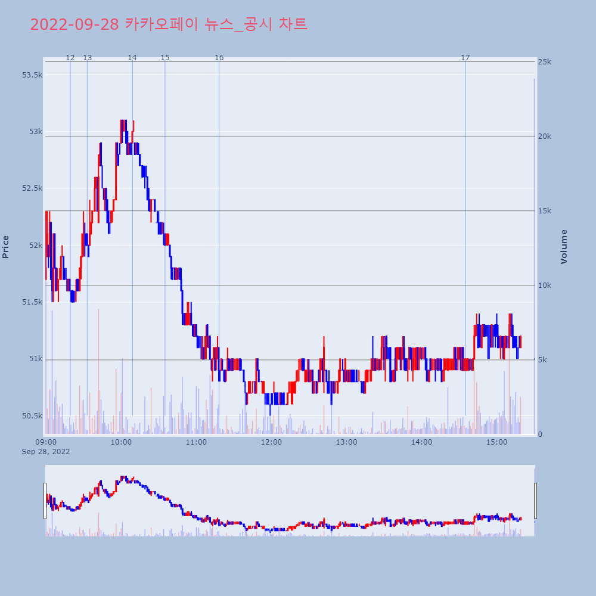Click the Volume axis title

click(x=564, y=247)
